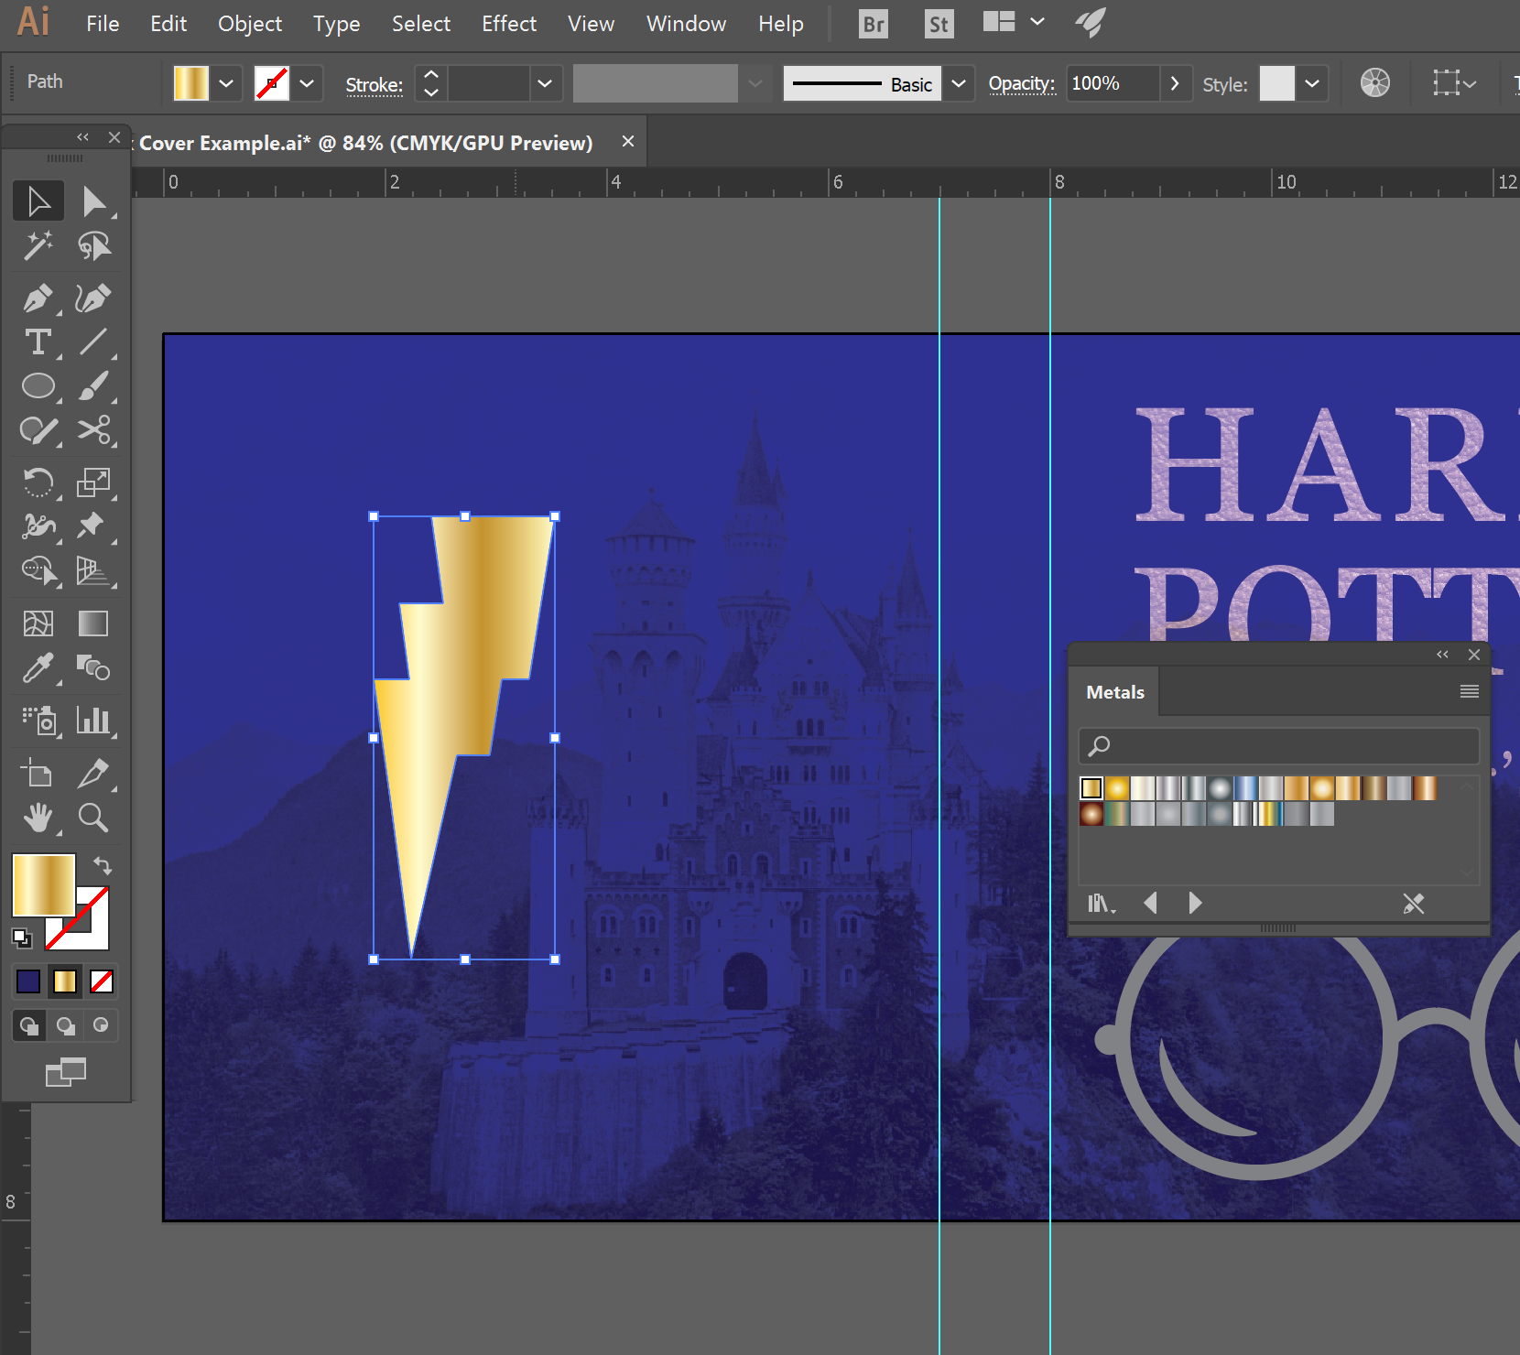Select the Paintbrush tool

pyautogui.click(x=94, y=386)
